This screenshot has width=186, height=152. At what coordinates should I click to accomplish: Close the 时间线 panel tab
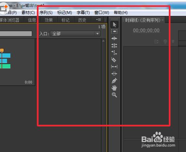[163, 20]
